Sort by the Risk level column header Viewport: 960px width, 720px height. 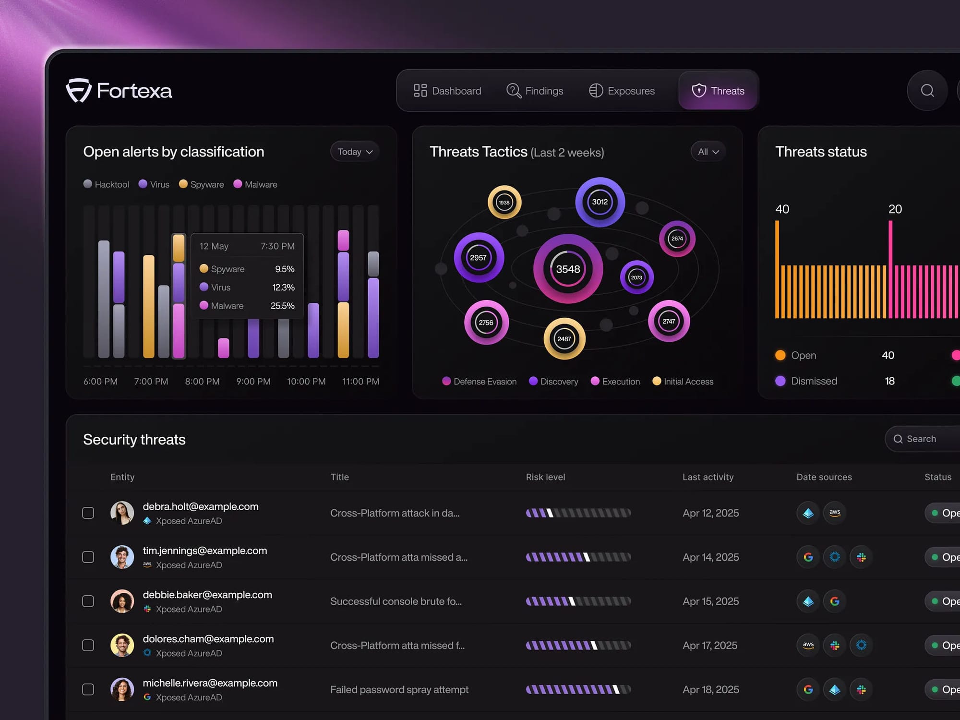(545, 477)
